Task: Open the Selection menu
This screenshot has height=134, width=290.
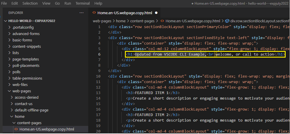Action: pos(30,3)
